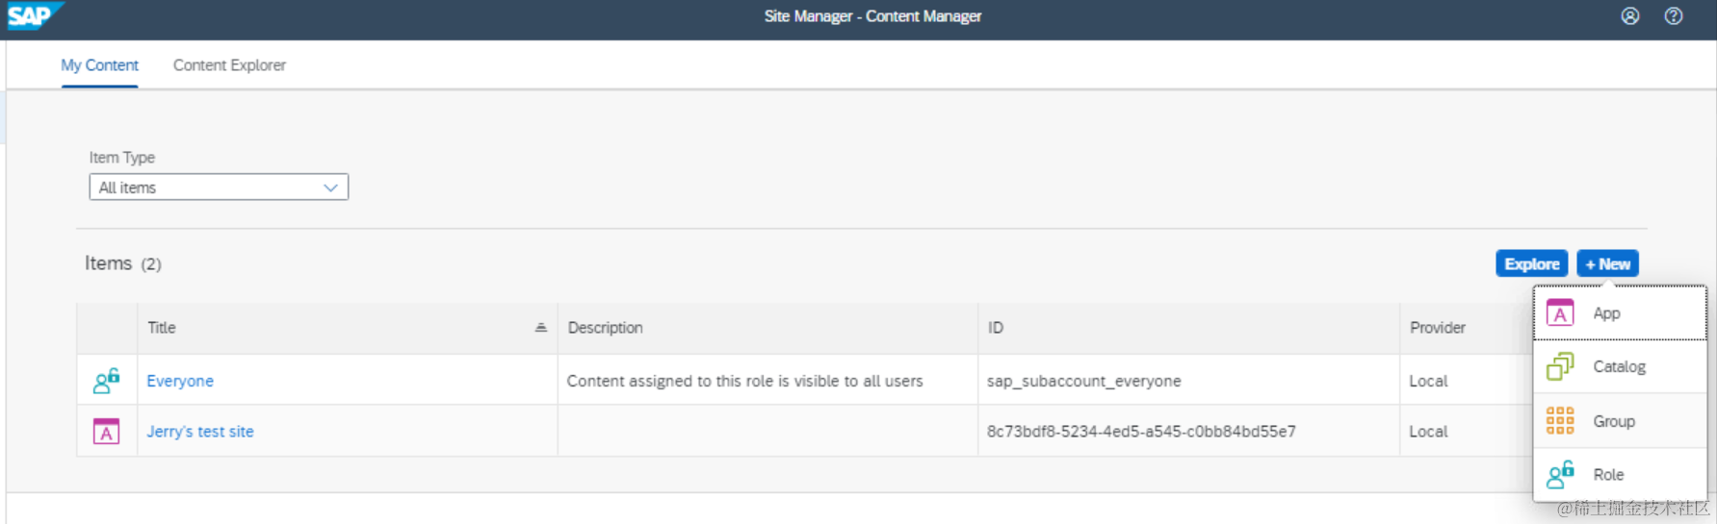1717x524 pixels.
Task: Click the app icon beside Jerry's test site
Action: point(106,432)
